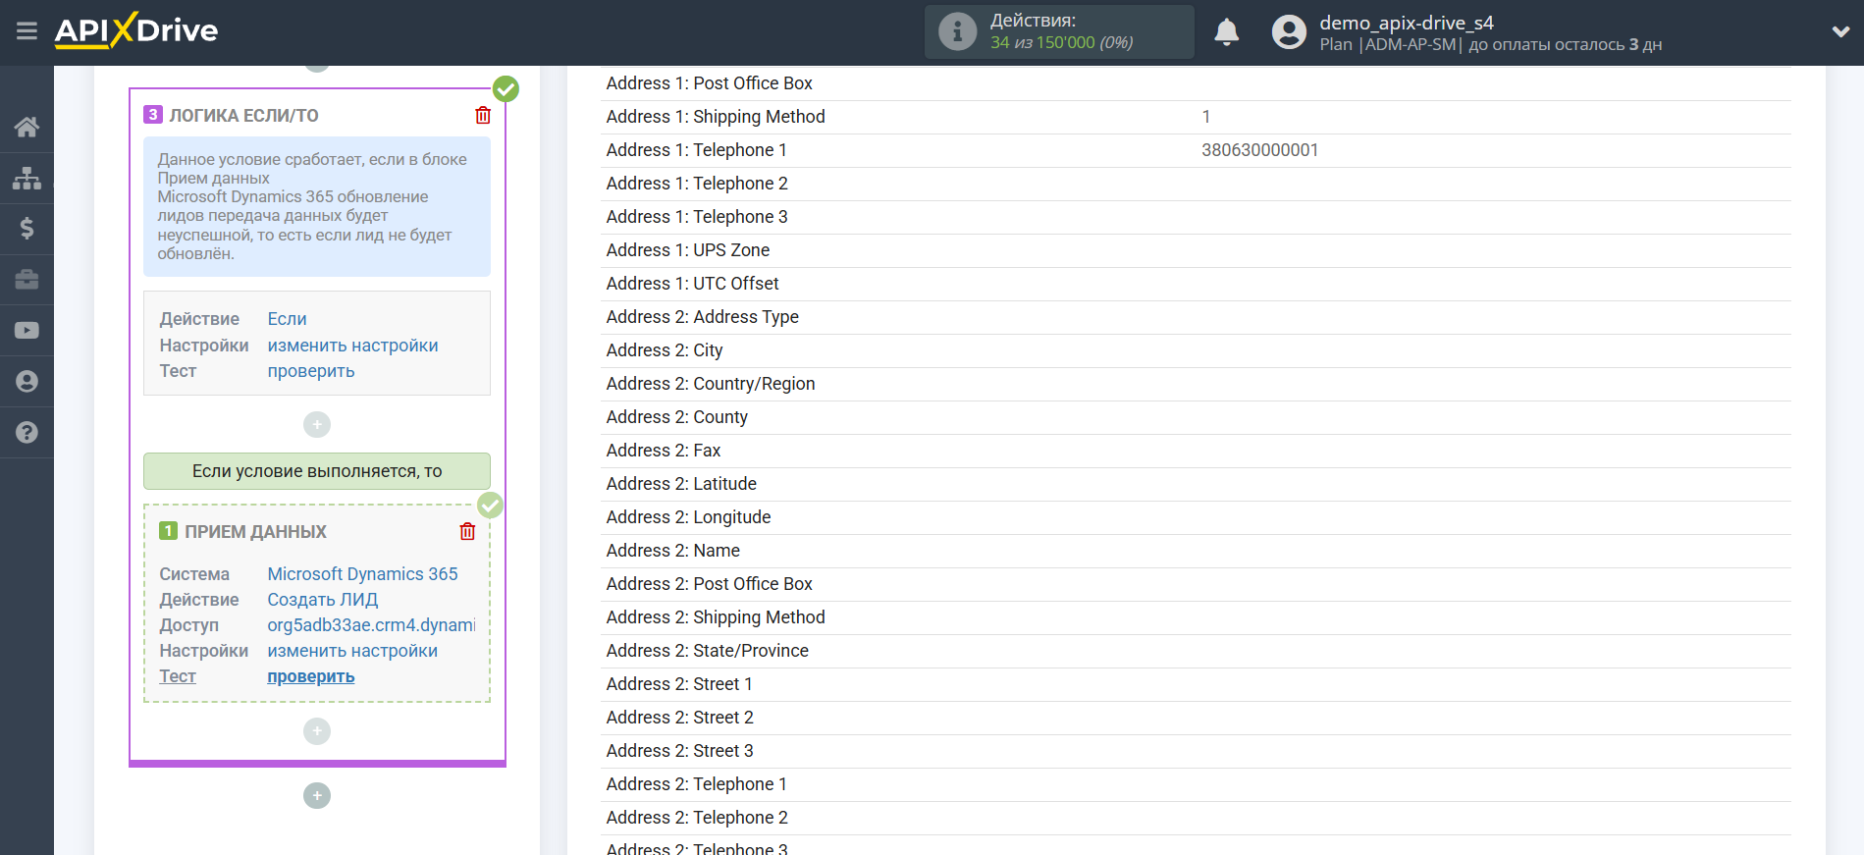
Task: Open the hamburger menu
Action: click(27, 31)
